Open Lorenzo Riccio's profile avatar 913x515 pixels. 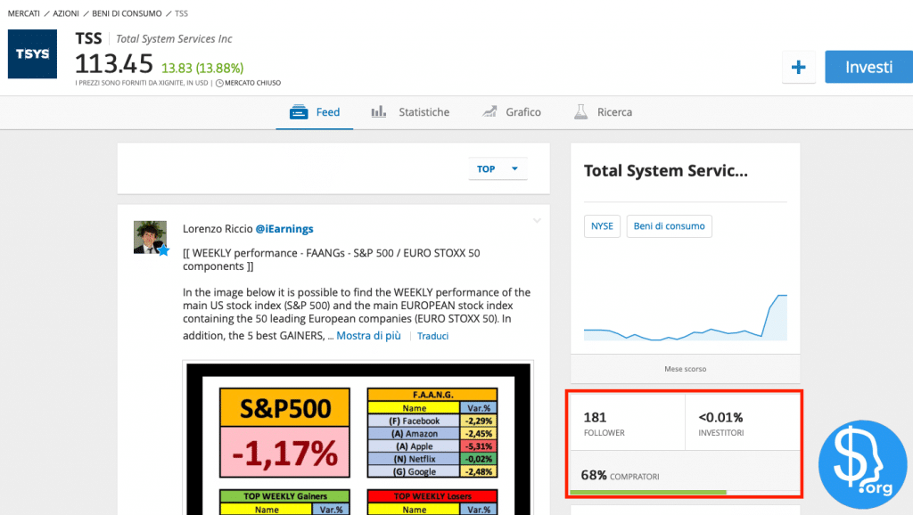(x=150, y=237)
